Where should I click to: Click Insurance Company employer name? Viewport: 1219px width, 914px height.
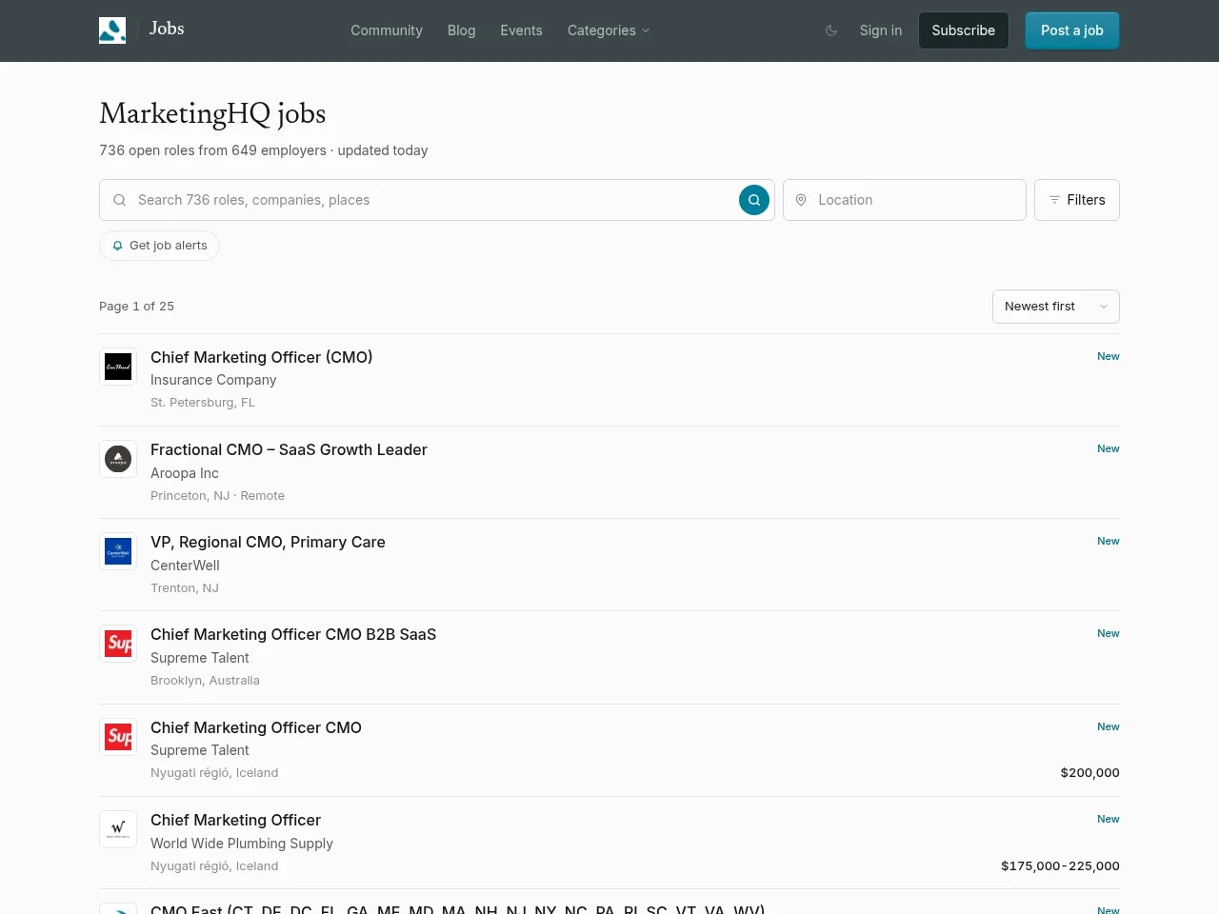pos(213,380)
